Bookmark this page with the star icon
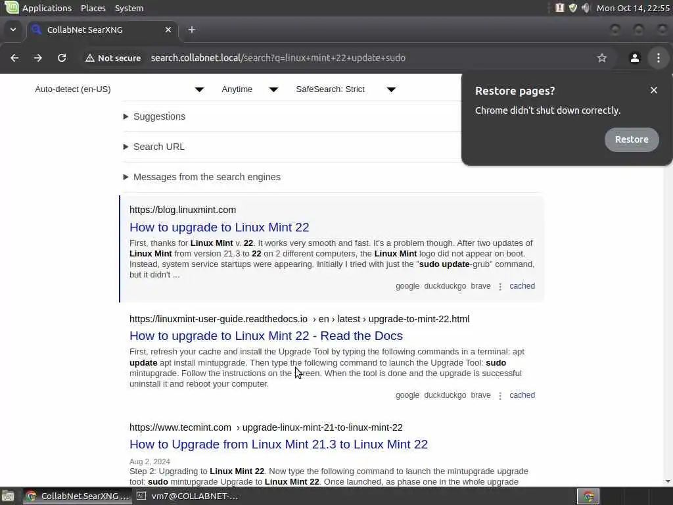 (x=602, y=58)
